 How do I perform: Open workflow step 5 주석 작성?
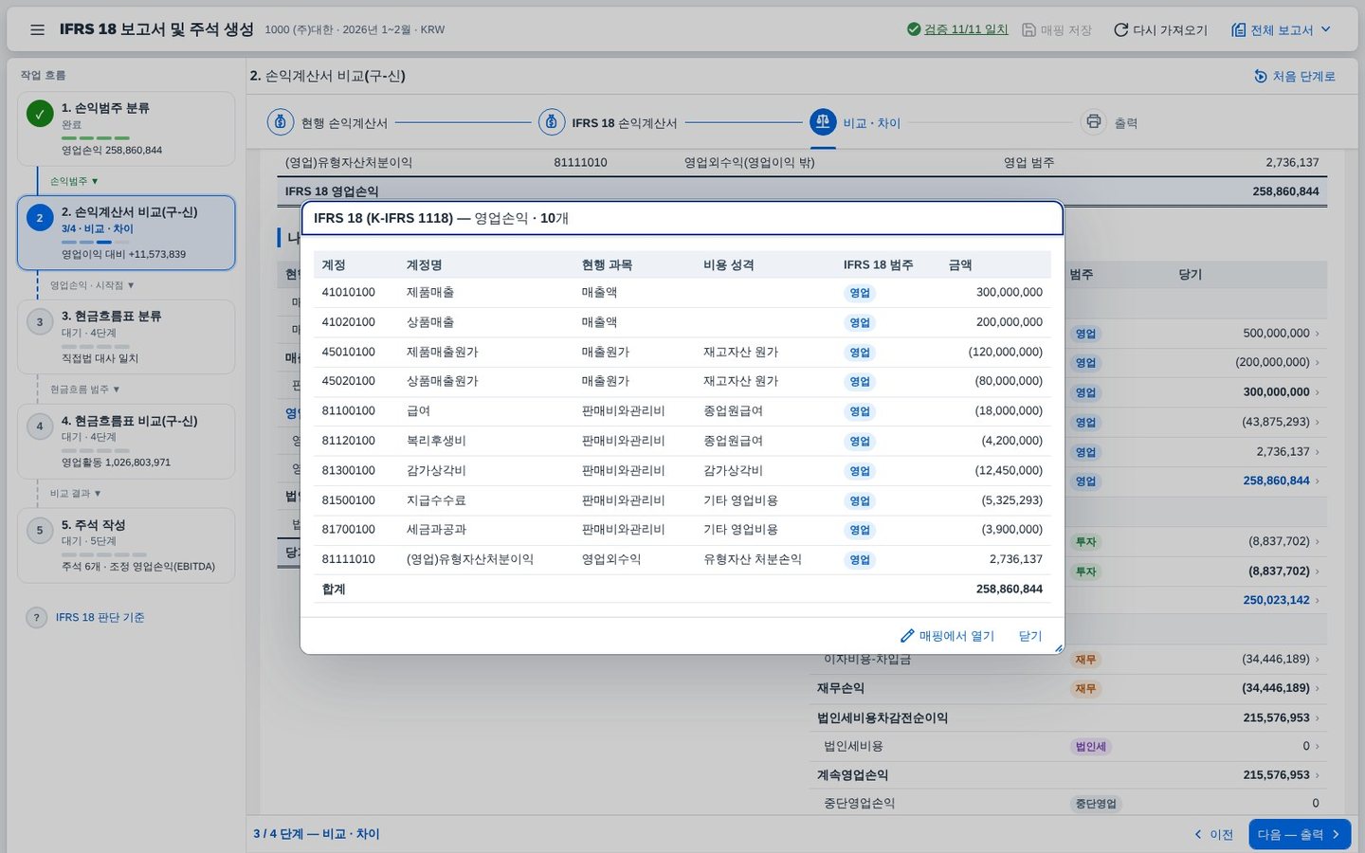[x=126, y=545]
